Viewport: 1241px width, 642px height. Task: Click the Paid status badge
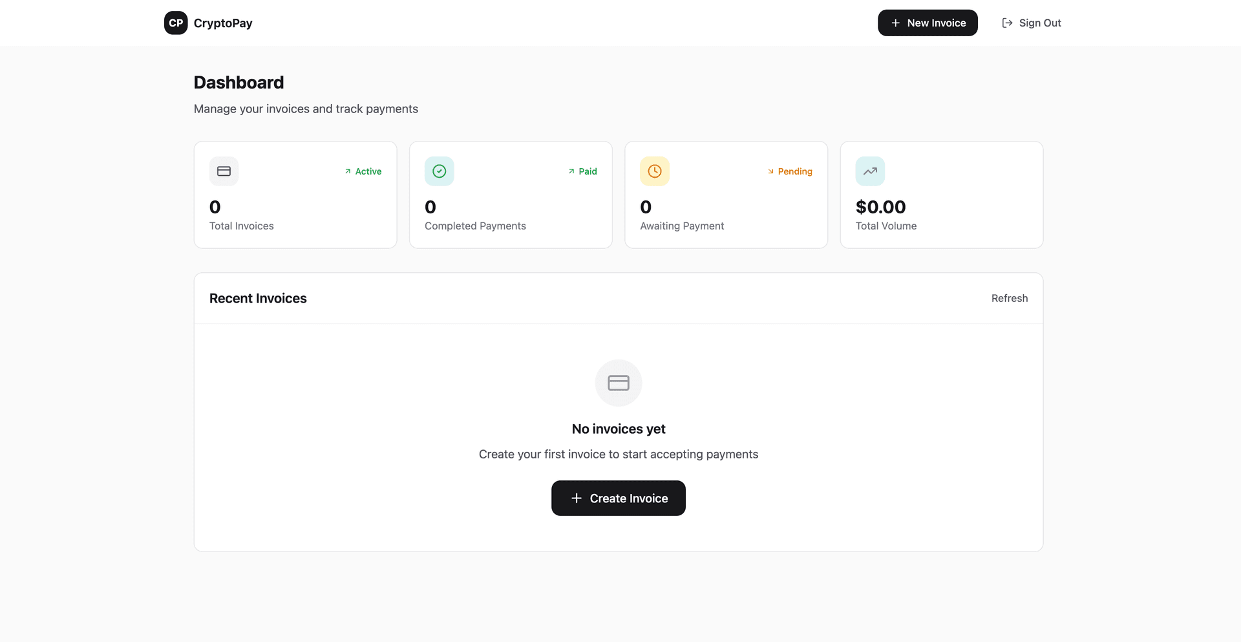click(x=582, y=171)
